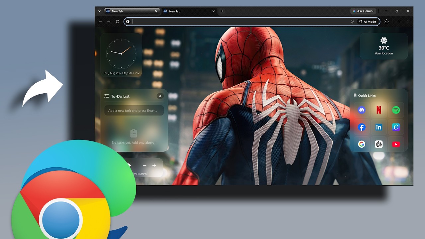Click the Ask Gemini button

click(x=363, y=11)
